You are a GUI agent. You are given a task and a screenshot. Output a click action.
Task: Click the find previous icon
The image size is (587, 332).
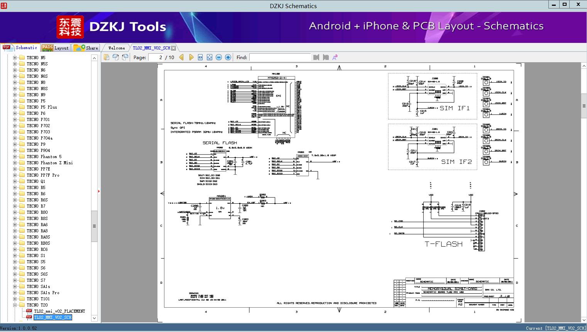pyautogui.click(x=316, y=57)
